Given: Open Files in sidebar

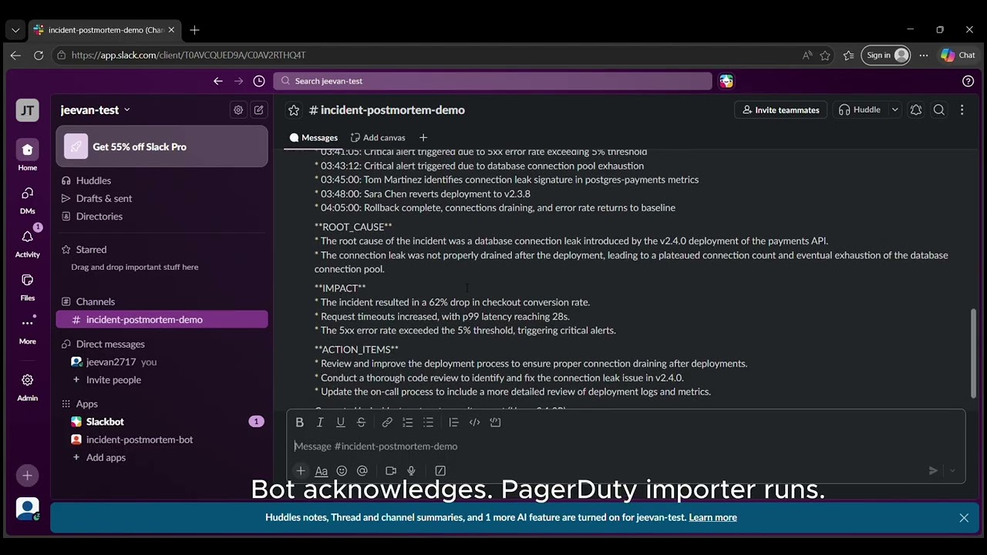Looking at the screenshot, I should pyautogui.click(x=27, y=285).
